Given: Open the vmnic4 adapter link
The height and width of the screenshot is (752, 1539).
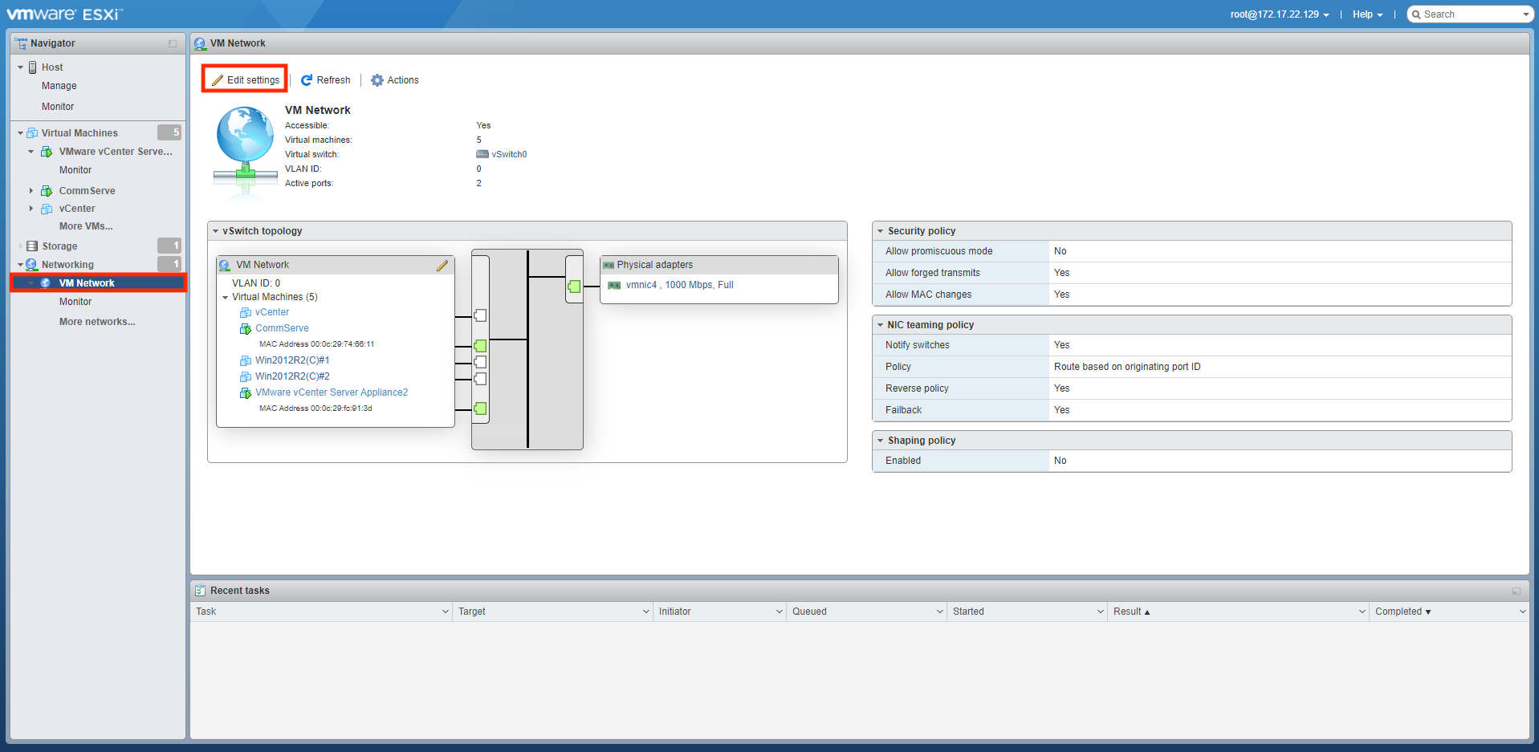Looking at the screenshot, I should click(679, 285).
